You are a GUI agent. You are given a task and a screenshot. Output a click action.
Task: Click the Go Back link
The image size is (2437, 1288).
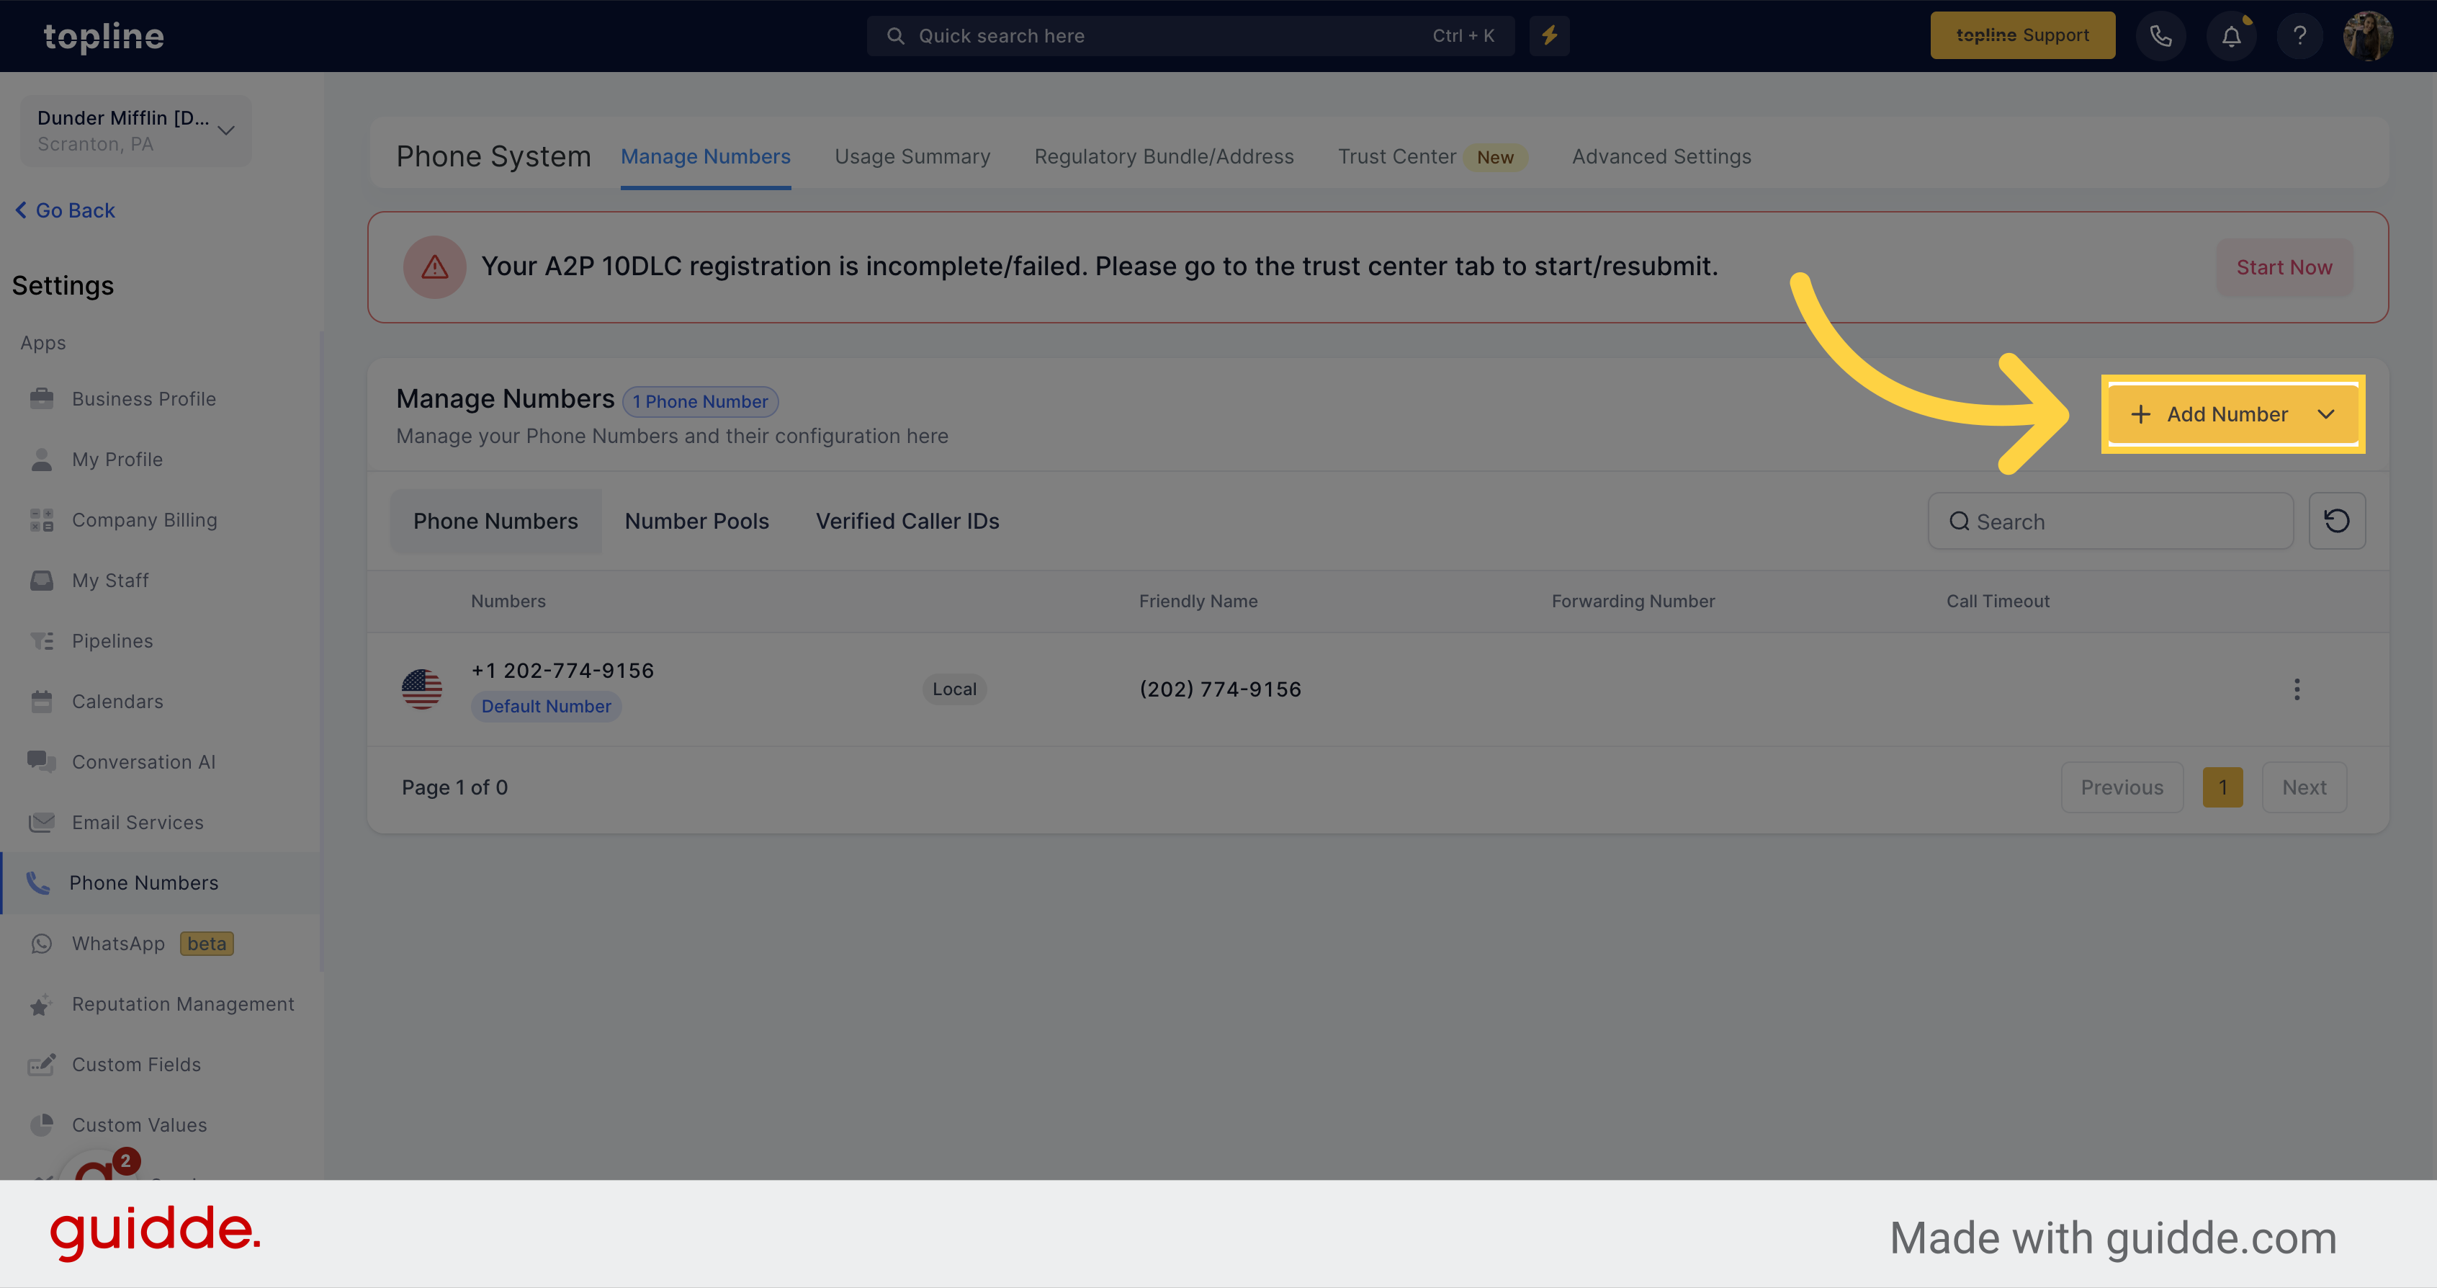tap(66, 210)
